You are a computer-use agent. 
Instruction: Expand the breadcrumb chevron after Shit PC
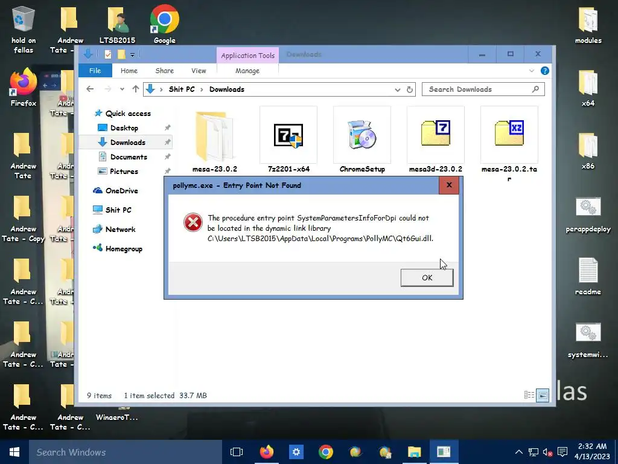202,89
